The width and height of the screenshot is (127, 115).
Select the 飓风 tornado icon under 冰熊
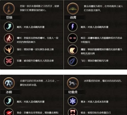pyautogui.click(x=9, y=101)
